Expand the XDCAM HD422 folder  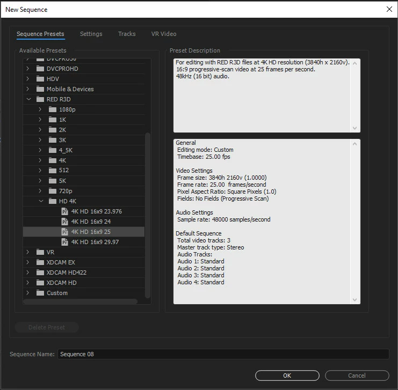[28, 273]
